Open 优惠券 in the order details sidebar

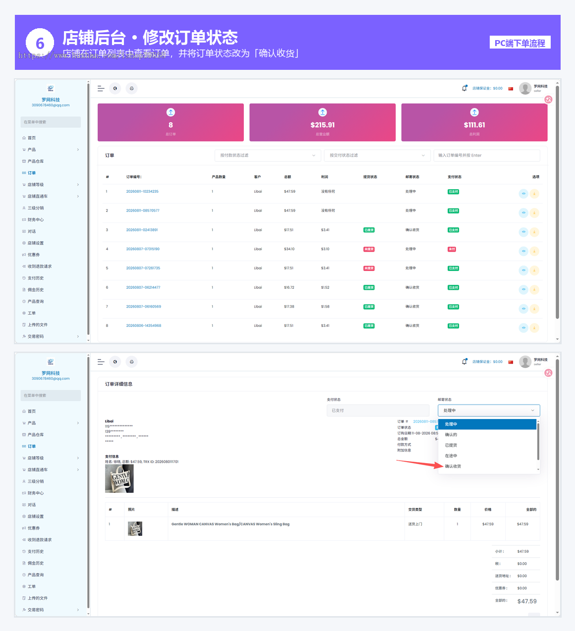point(33,528)
